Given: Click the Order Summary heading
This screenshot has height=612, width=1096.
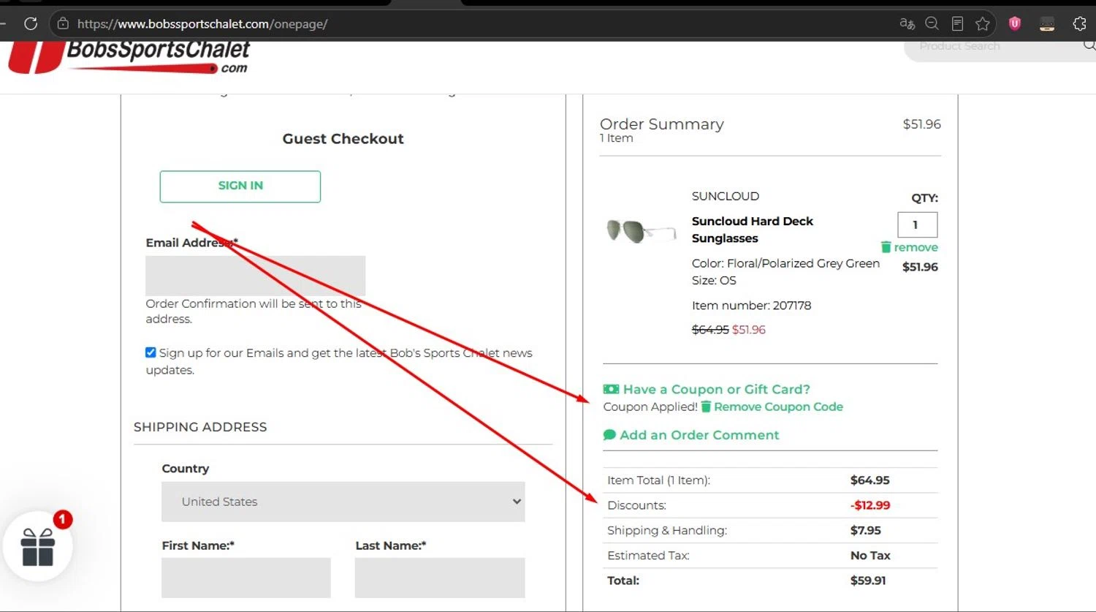Looking at the screenshot, I should tap(662, 124).
